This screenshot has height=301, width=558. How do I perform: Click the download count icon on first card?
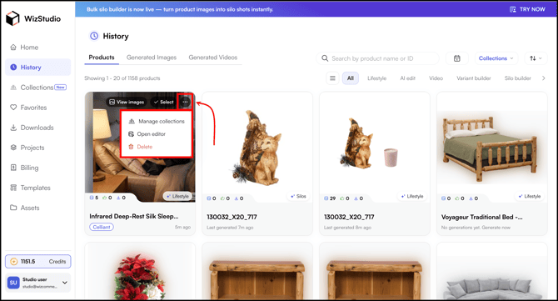[118, 198]
